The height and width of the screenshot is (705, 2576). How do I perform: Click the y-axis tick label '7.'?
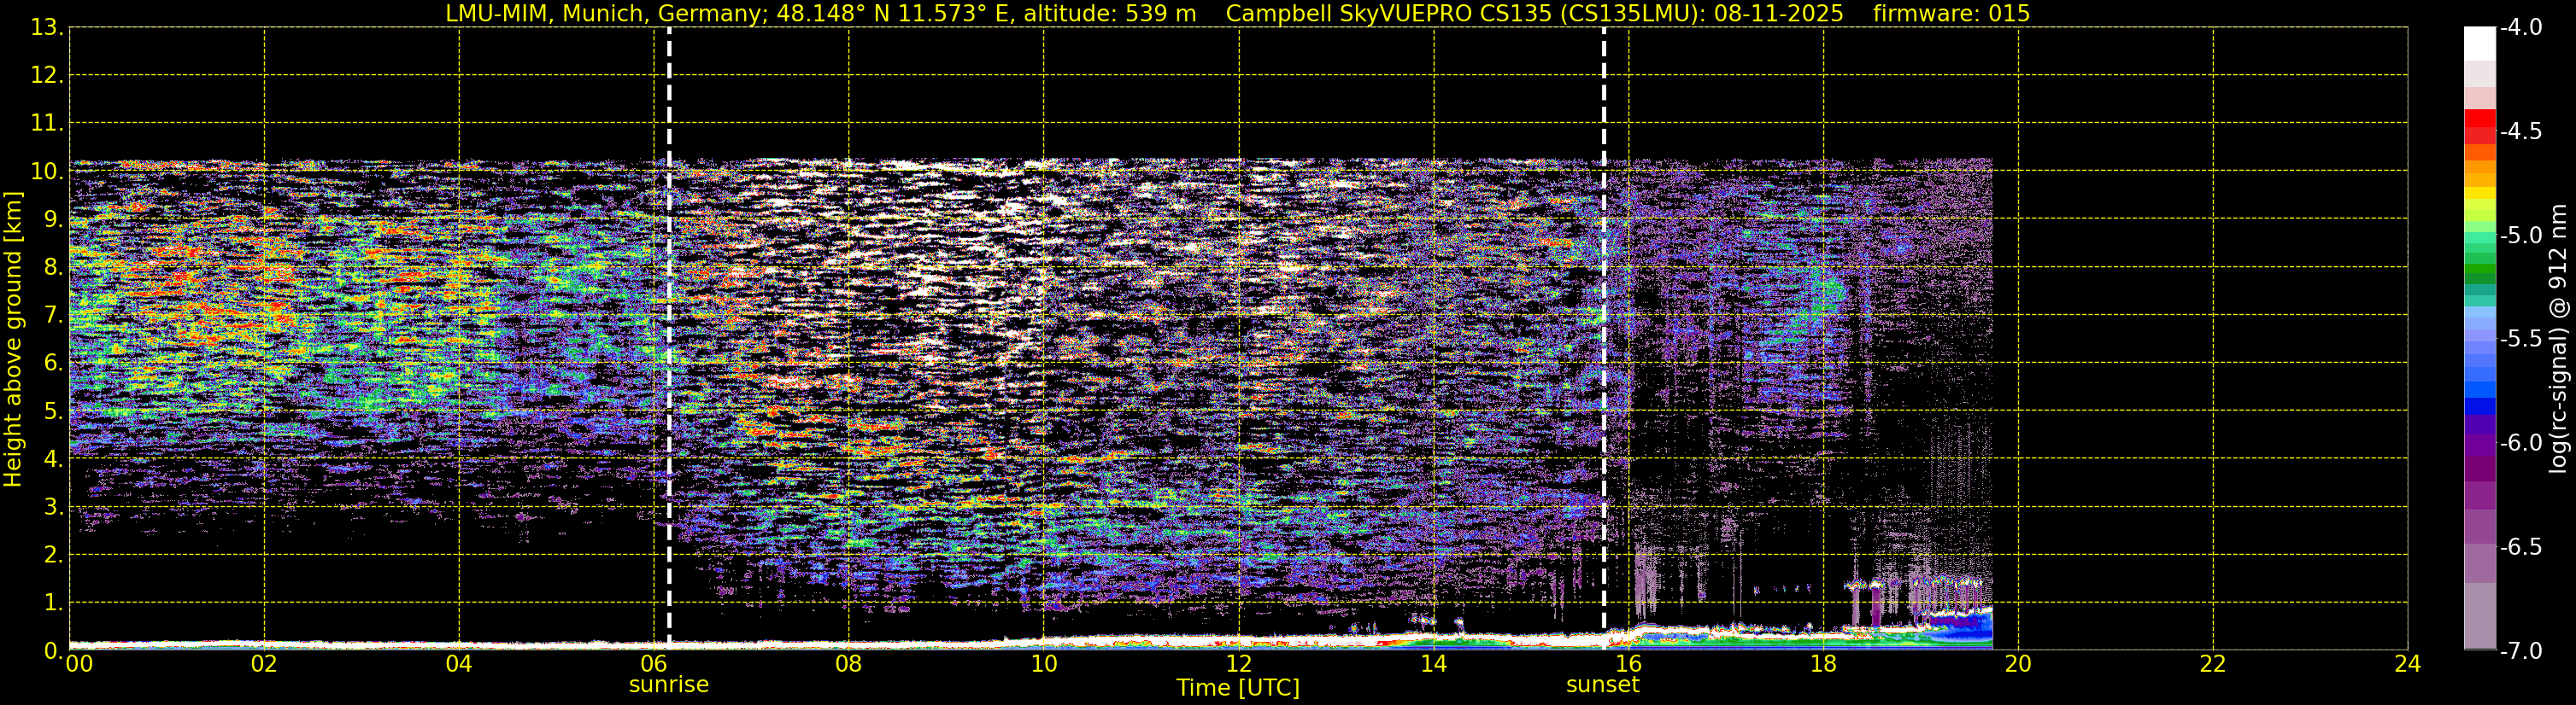(54, 316)
